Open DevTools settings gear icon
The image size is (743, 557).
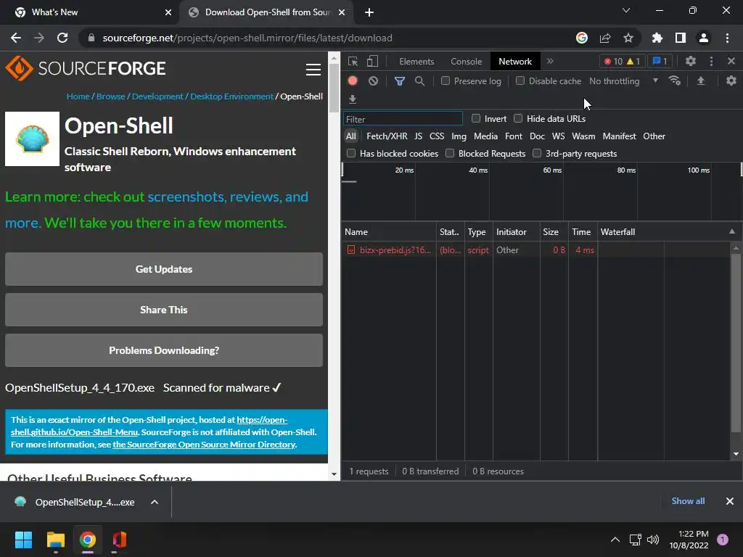tap(691, 61)
